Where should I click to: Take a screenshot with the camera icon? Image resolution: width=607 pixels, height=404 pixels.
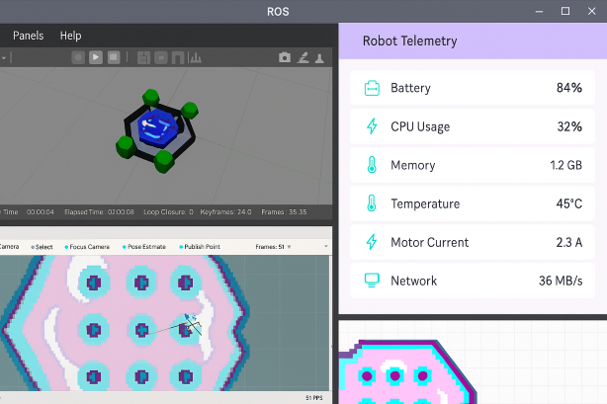(x=285, y=58)
